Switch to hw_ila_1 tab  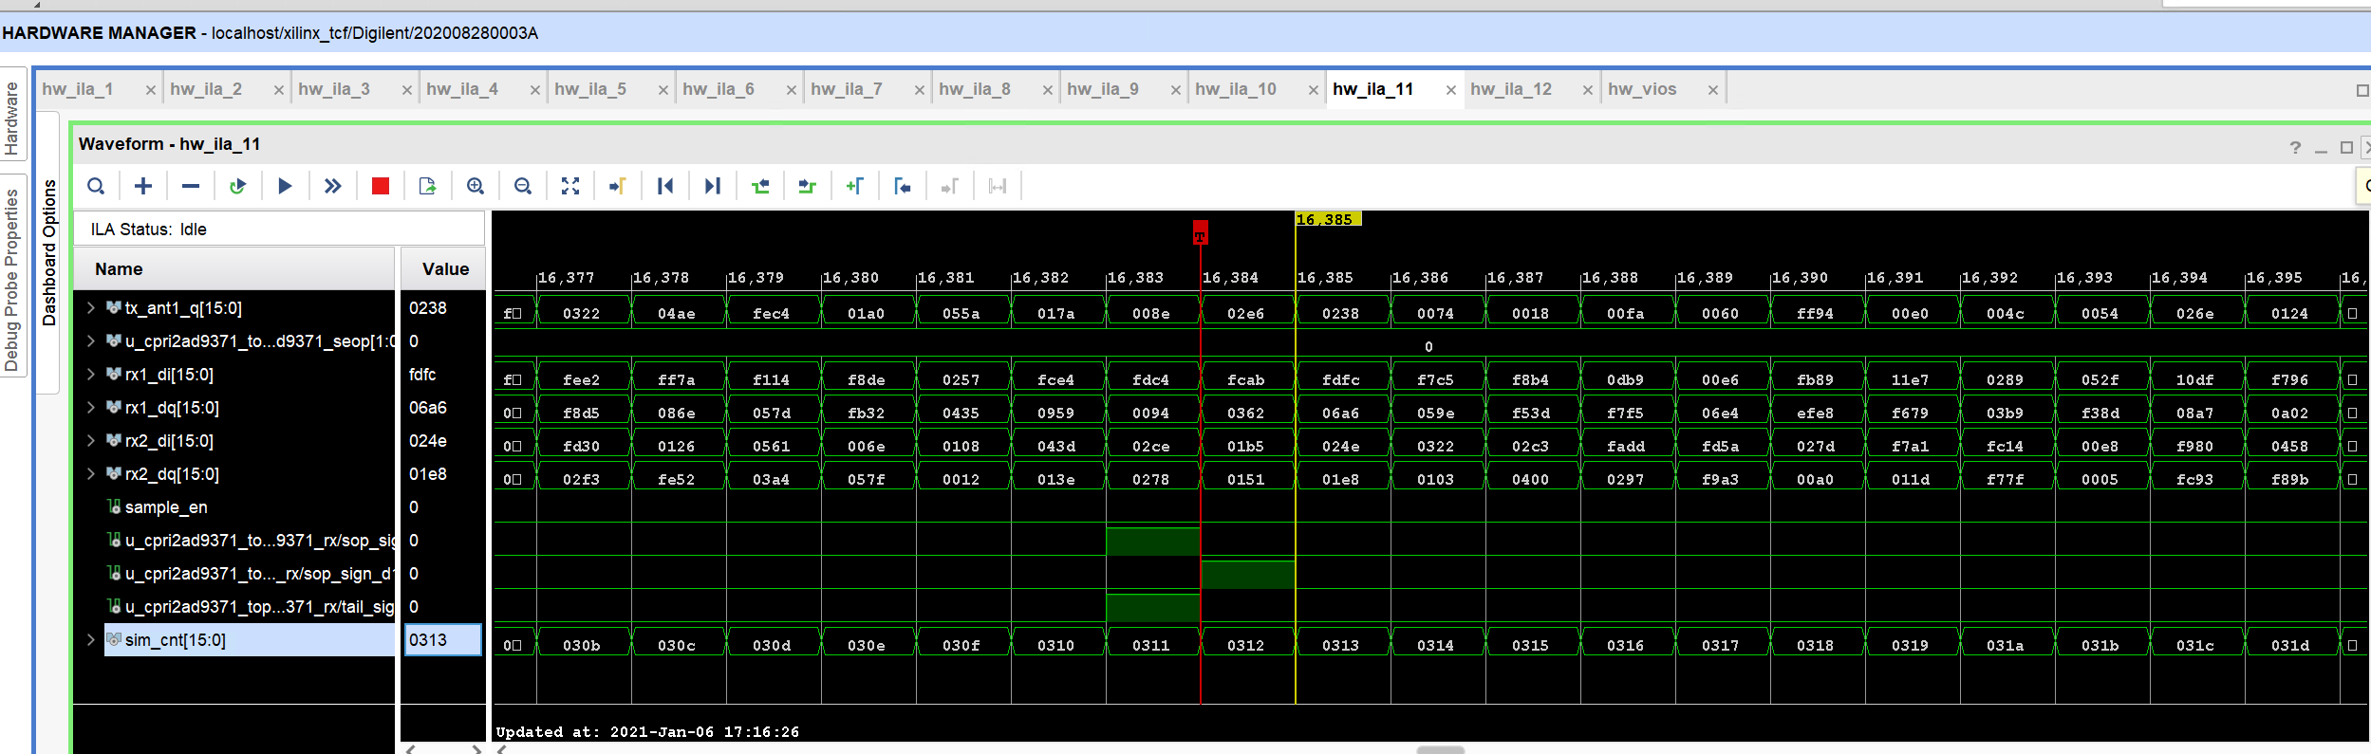pyautogui.click(x=78, y=89)
